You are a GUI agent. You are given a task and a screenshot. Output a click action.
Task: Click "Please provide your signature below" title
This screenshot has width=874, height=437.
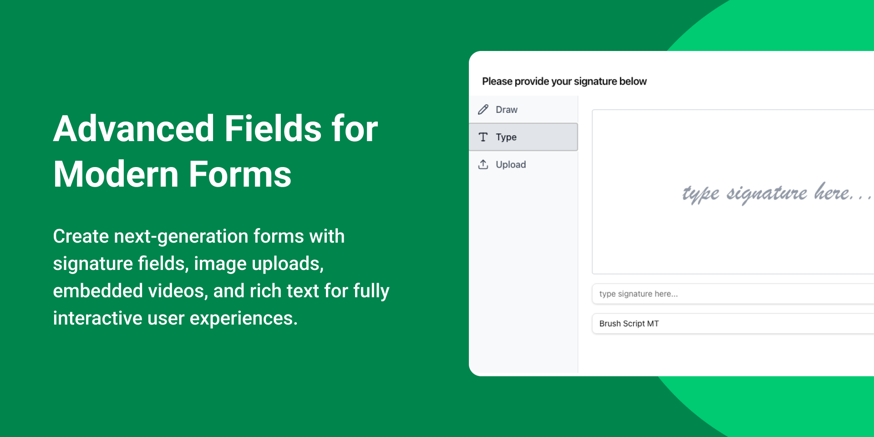[x=564, y=81]
